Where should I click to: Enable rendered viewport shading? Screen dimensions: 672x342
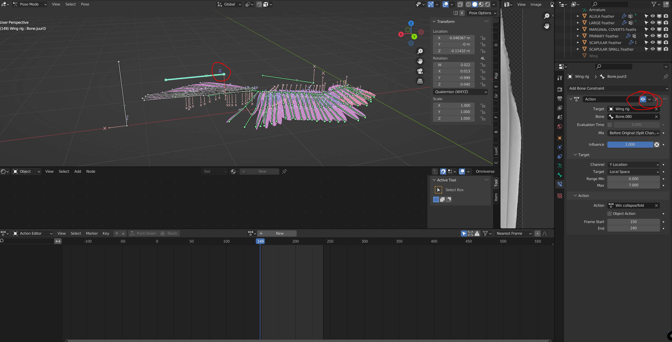487,4
